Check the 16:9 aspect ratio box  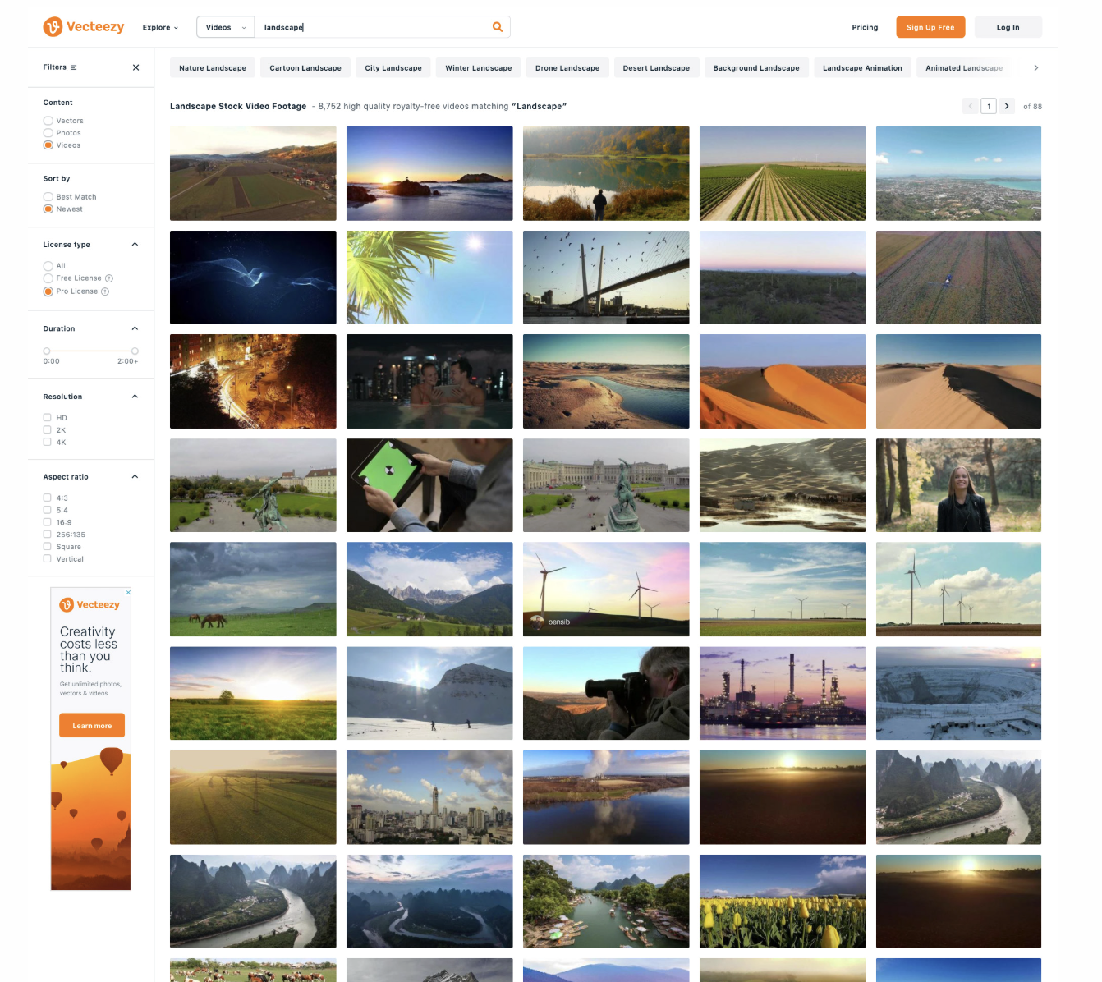tap(48, 522)
